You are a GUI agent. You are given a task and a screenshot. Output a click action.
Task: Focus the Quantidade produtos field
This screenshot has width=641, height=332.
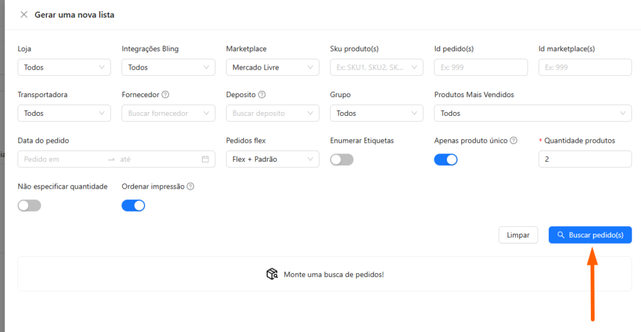coord(585,160)
